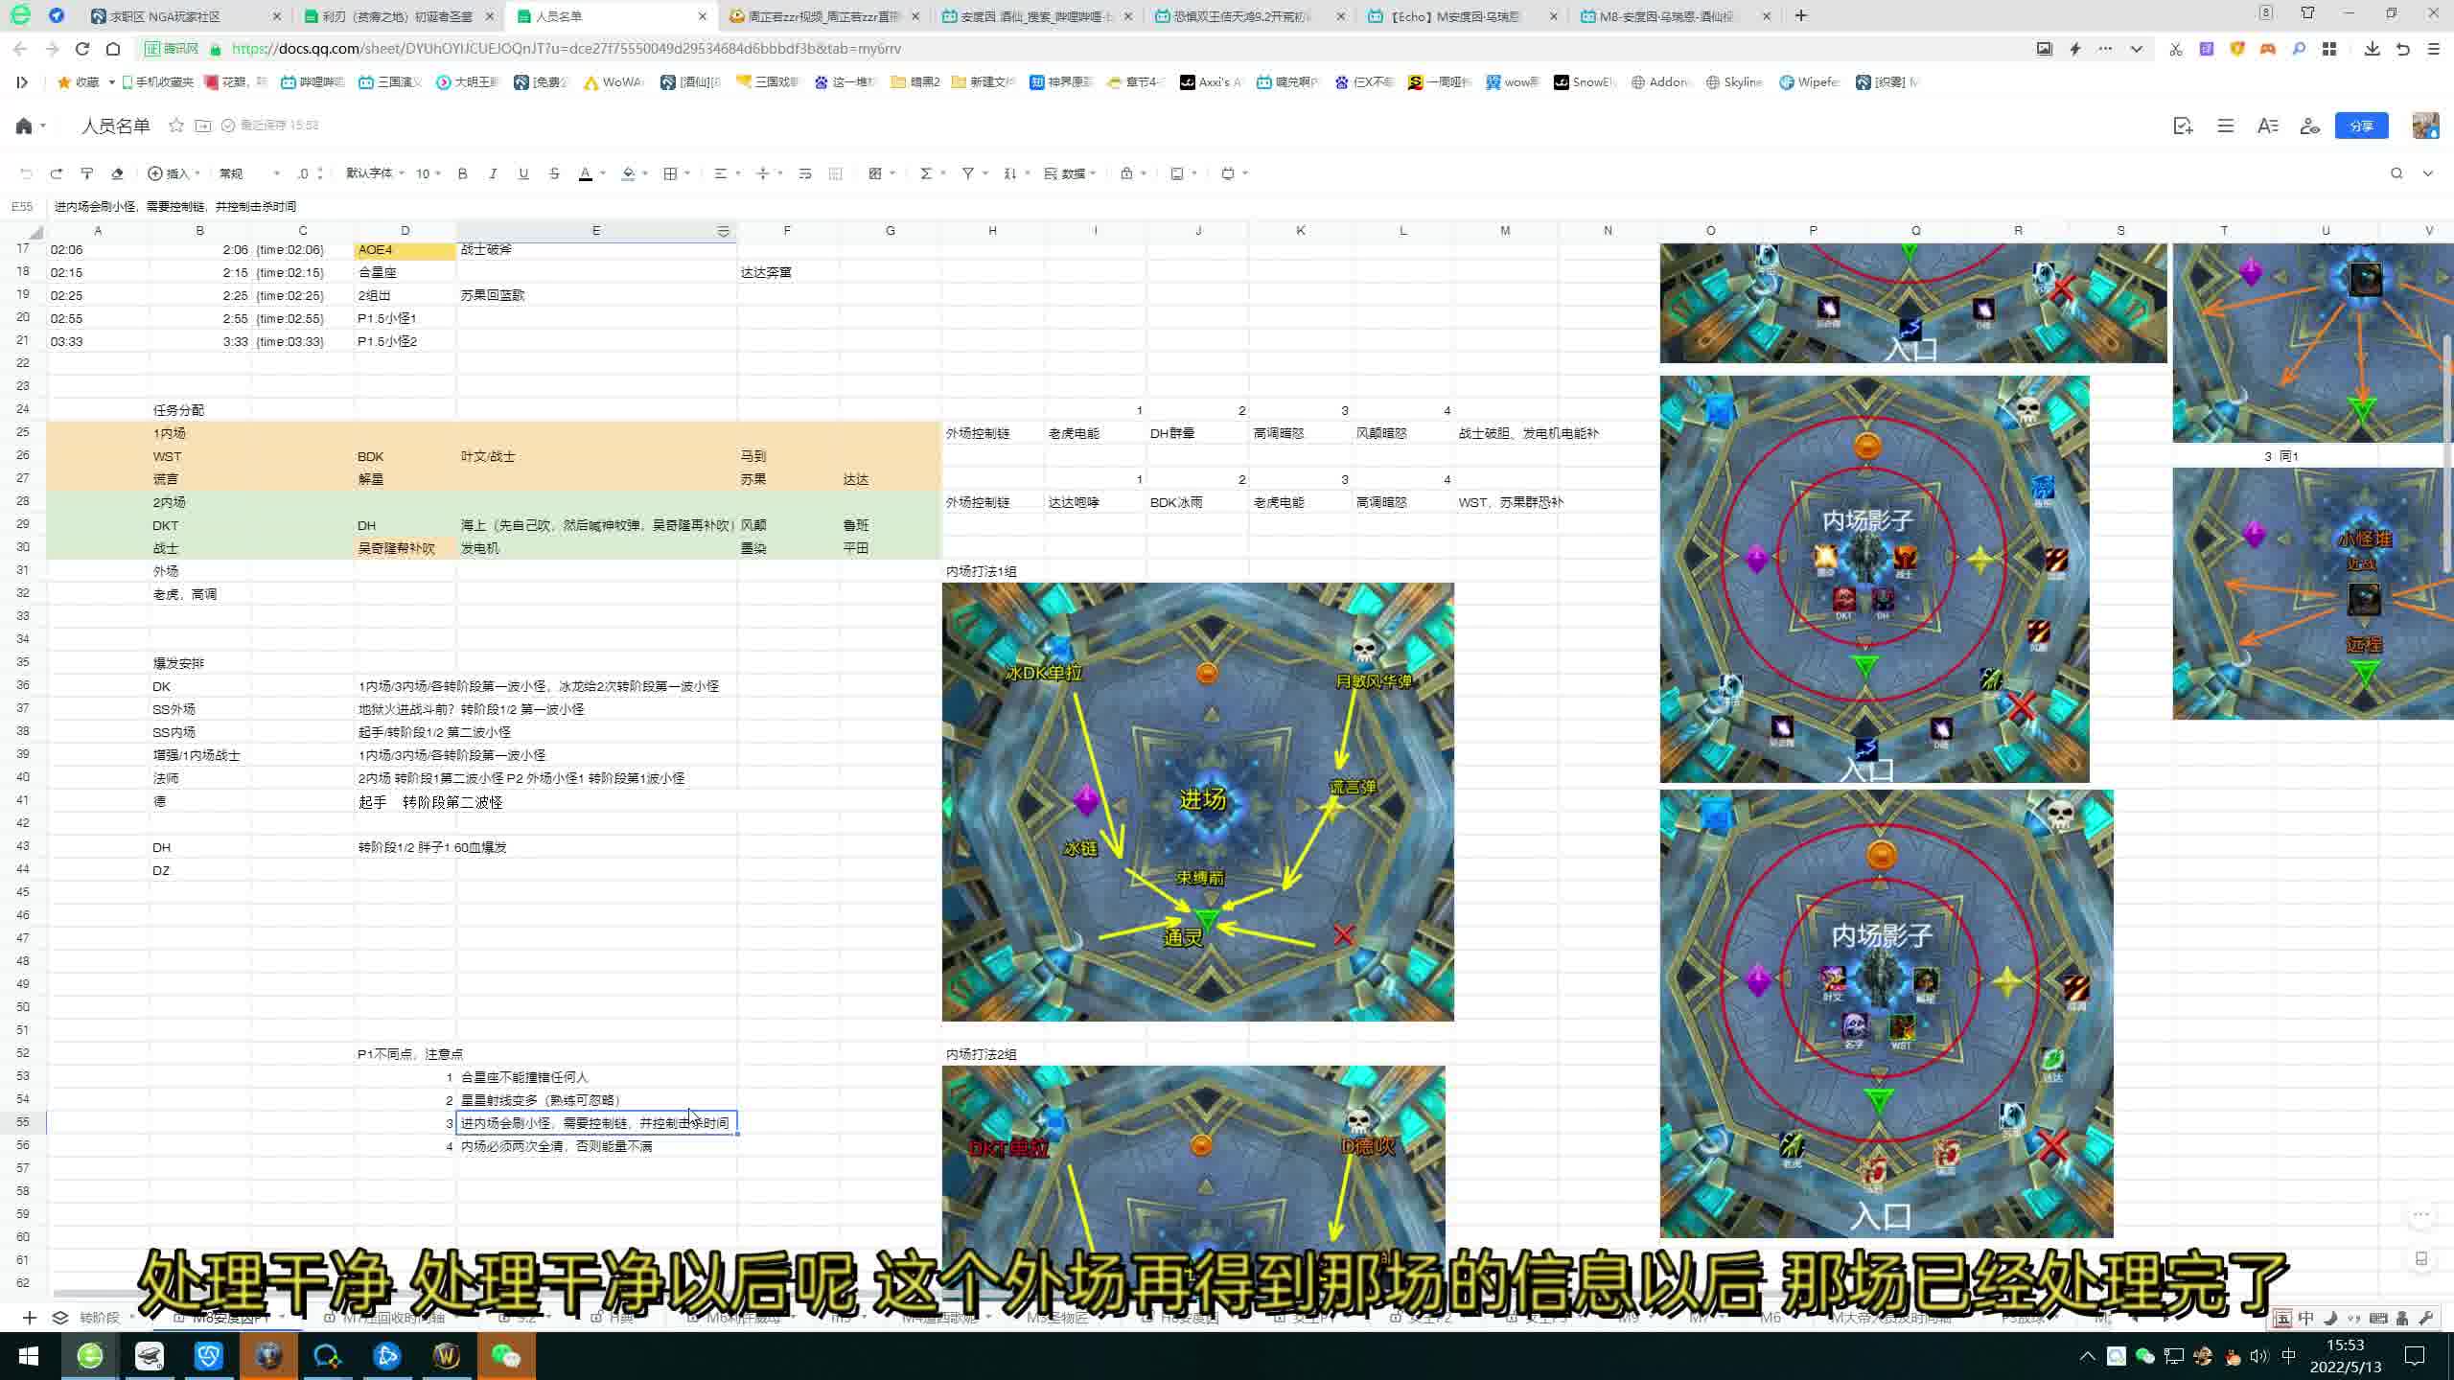Select the format painter tool
The height and width of the screenshot is (1380, 2454).
(87, 173)
